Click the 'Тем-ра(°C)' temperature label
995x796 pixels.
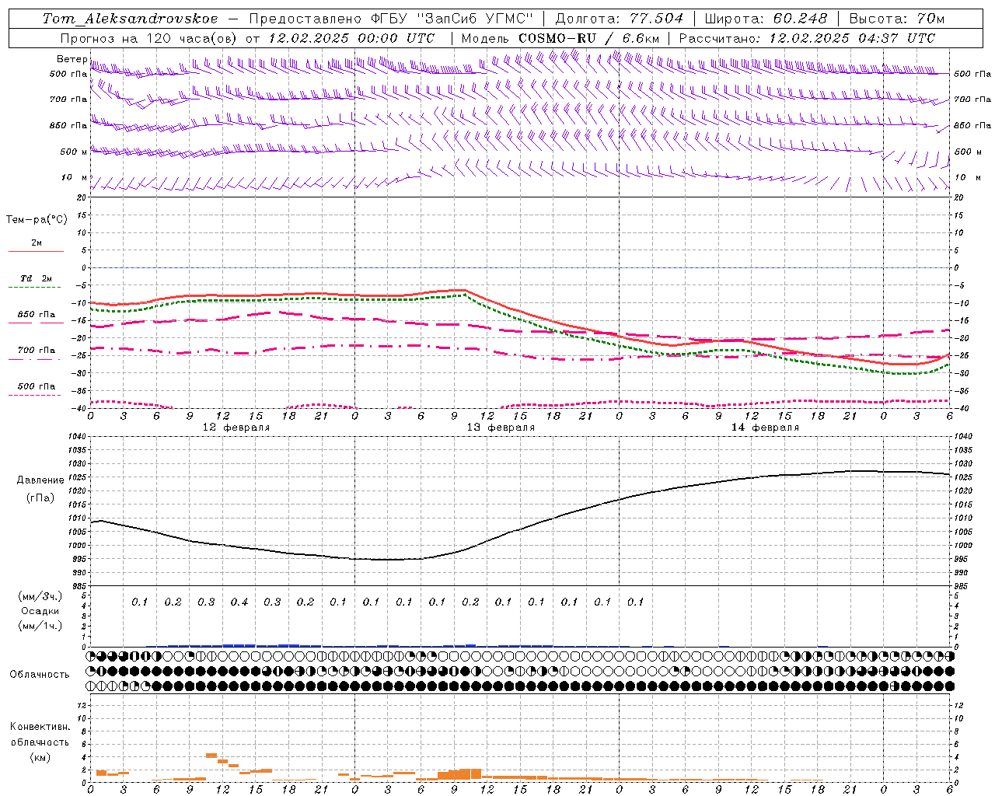[37, 220]
